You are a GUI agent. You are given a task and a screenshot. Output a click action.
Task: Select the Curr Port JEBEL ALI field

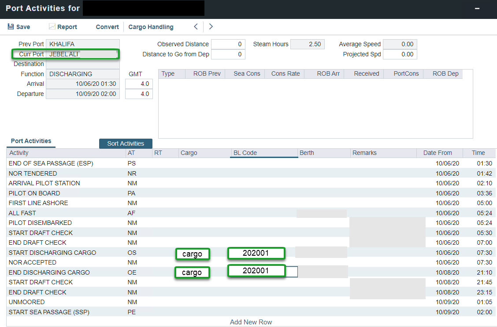(82, 54)
